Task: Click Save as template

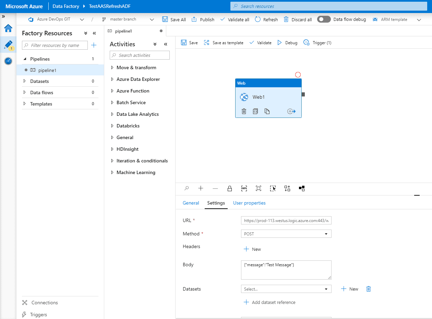Action: click(224, 43)
